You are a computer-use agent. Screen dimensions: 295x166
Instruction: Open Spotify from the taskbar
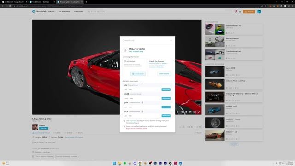[x=124, y=163]
